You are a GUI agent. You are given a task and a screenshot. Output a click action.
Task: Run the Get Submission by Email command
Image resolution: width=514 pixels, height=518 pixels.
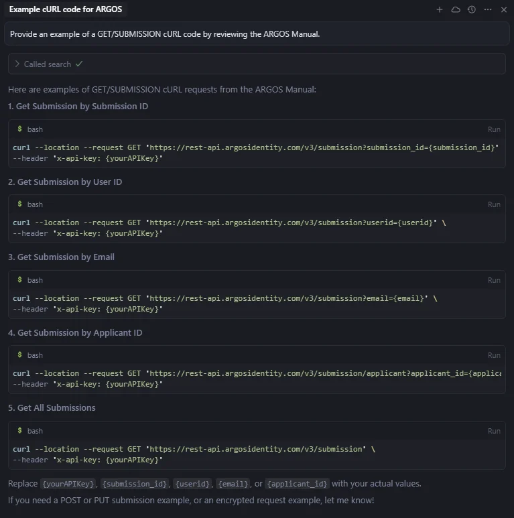pos(493,280)
